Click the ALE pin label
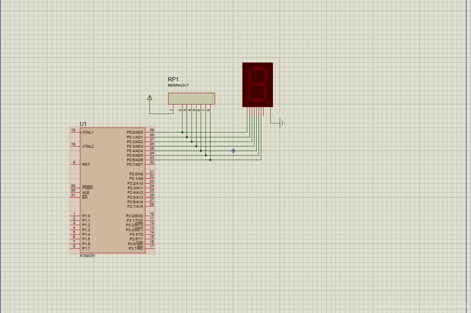 pos(86,193)
